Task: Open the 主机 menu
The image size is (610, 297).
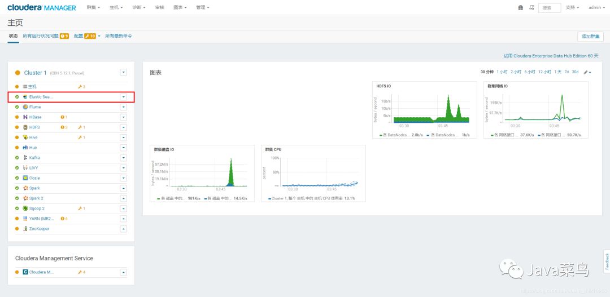Action: 116,7
